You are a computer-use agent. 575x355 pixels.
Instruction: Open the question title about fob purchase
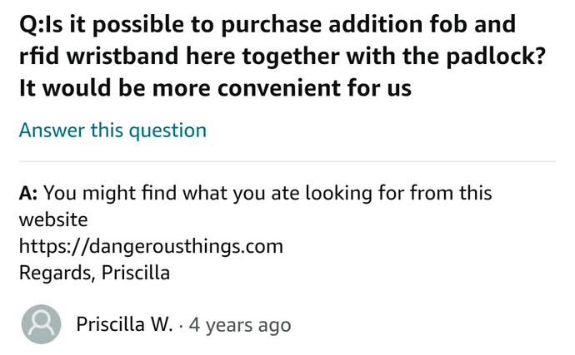coord(282,56)
